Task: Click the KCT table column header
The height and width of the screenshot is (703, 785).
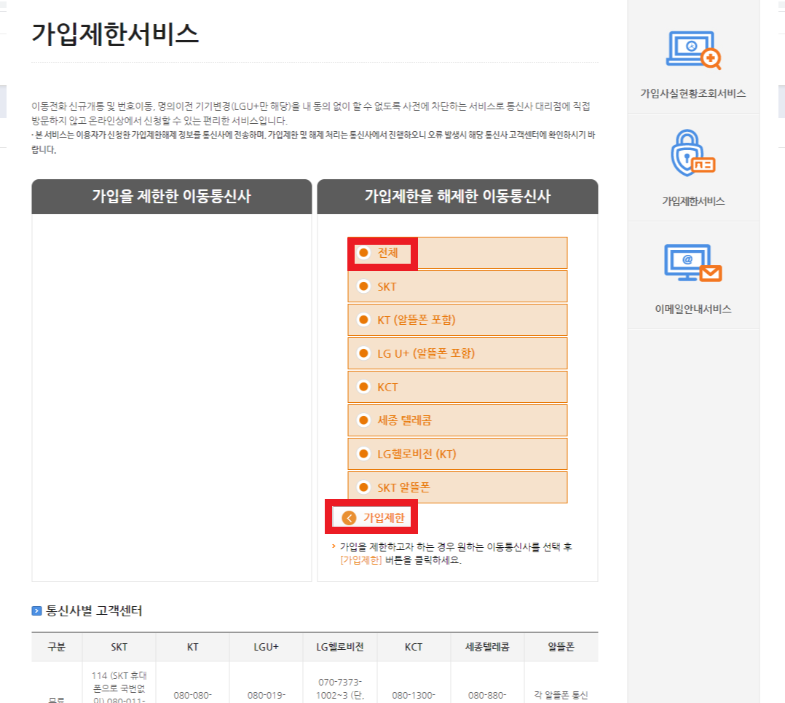Action: pyautogui.click(x=414, y=647)
